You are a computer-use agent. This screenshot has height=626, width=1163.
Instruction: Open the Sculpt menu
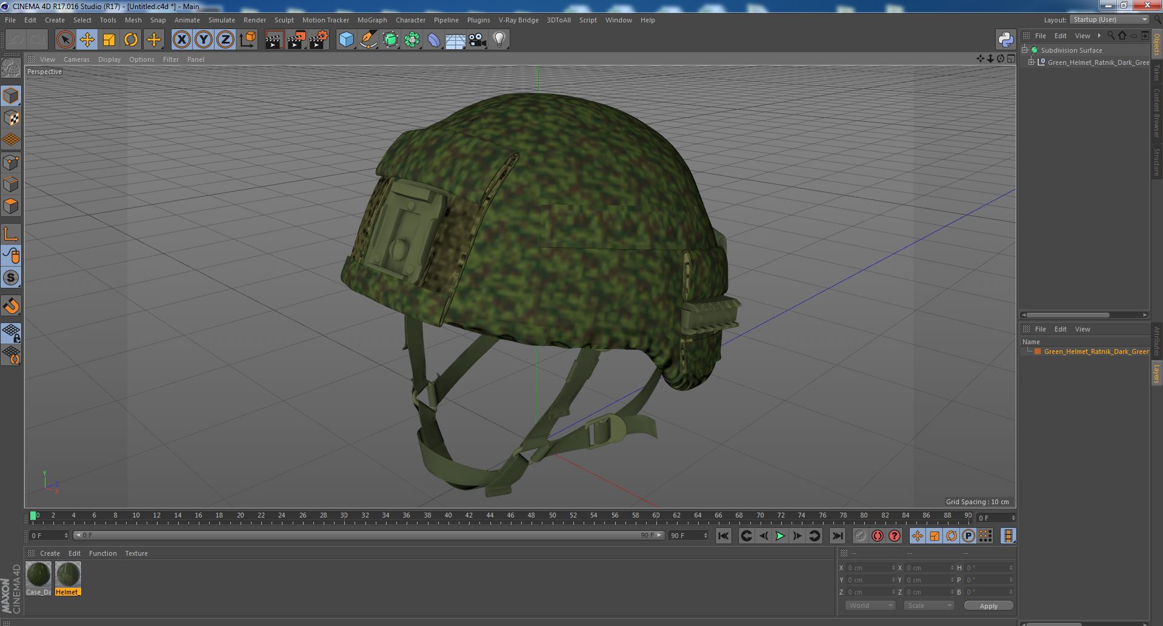(x=284, y=20)
